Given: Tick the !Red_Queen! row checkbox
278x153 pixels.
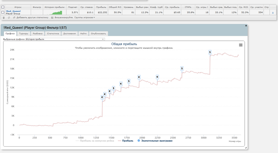Looking at the screenshot, I should click(x=3, y=12).
